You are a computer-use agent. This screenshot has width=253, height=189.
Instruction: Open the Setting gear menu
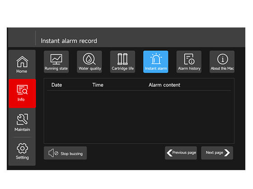coord(22,151)
